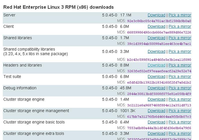The image size is (199, 140).
Task: Download Cluster storage engine basic tools
Action: coord(156,122)
